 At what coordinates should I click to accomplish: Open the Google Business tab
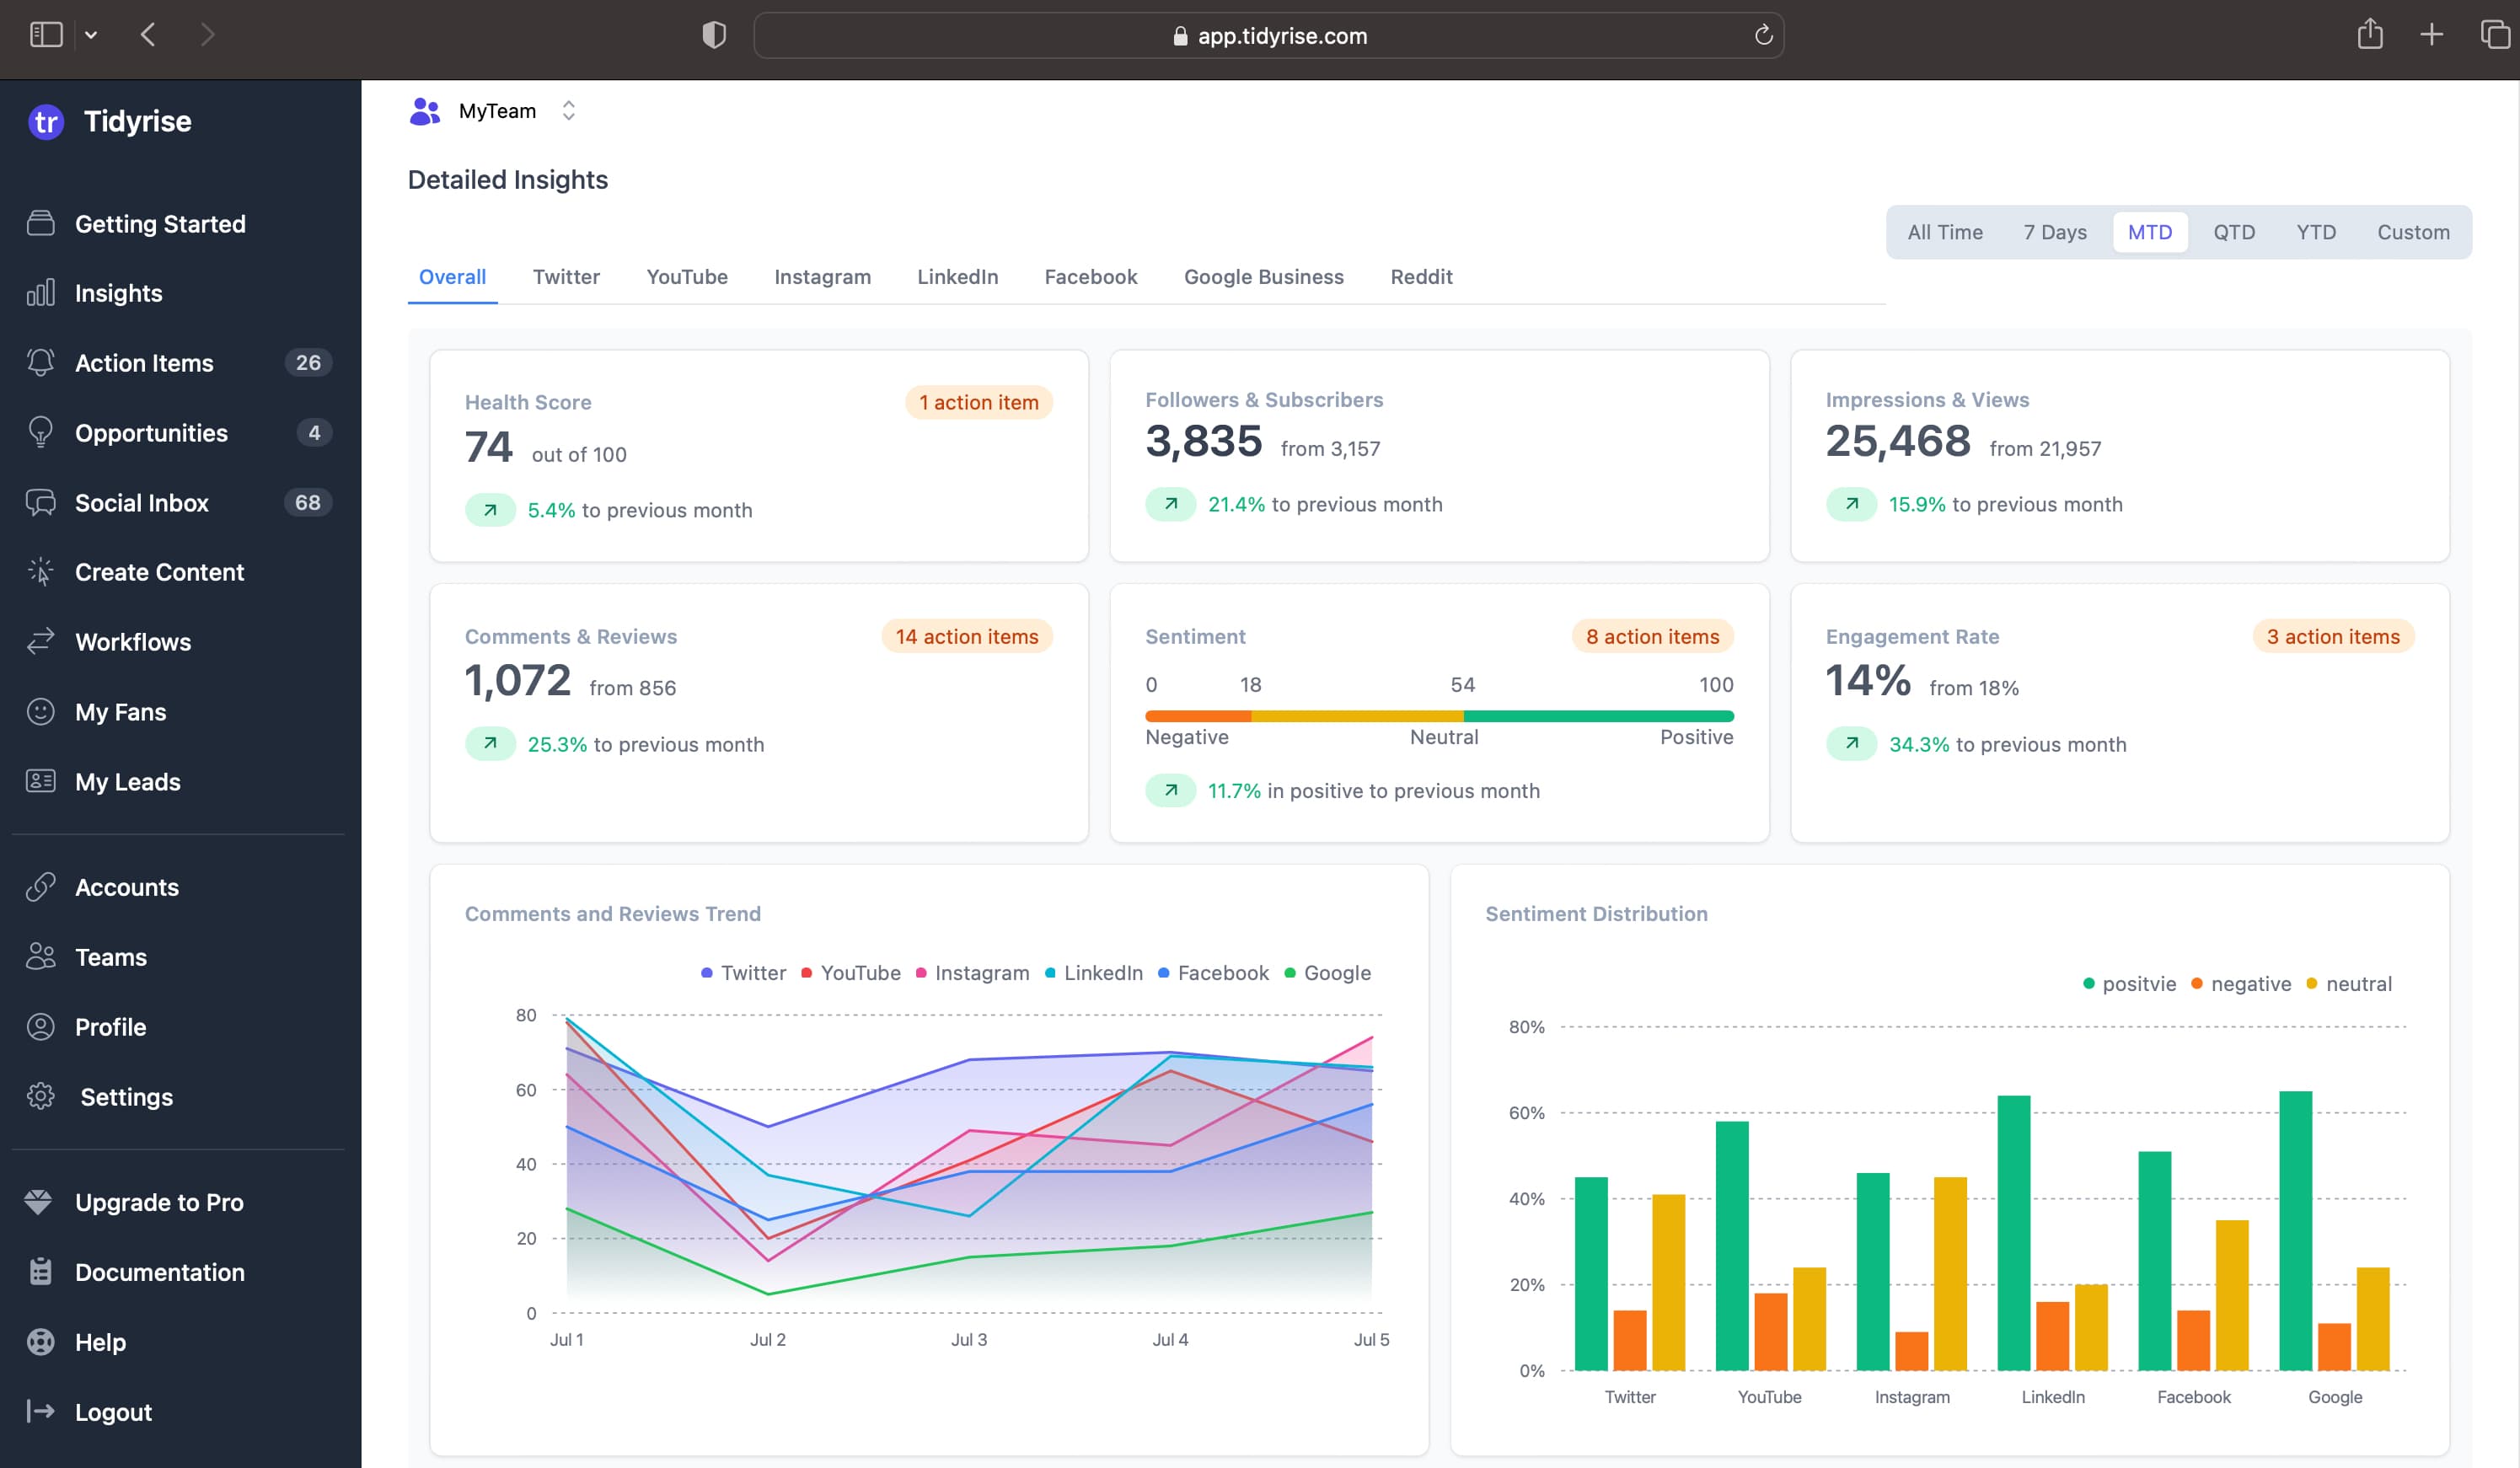1263,277
